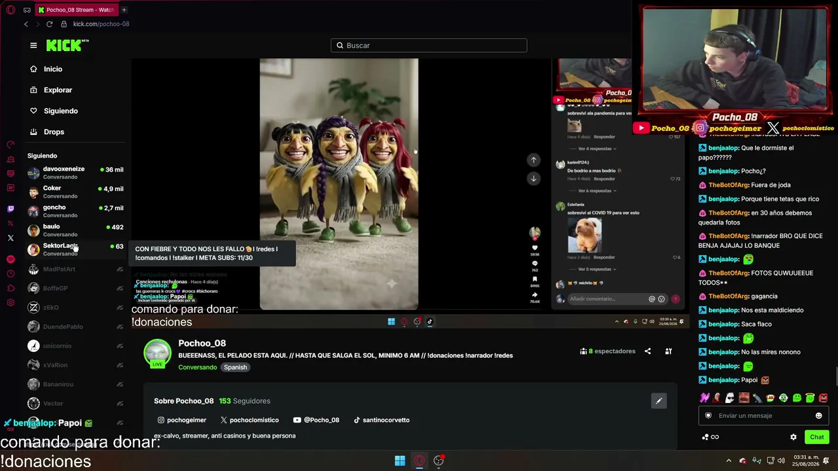Share the stream with the share icon
The width and height of the screenshot is (838, 471).
647,351
